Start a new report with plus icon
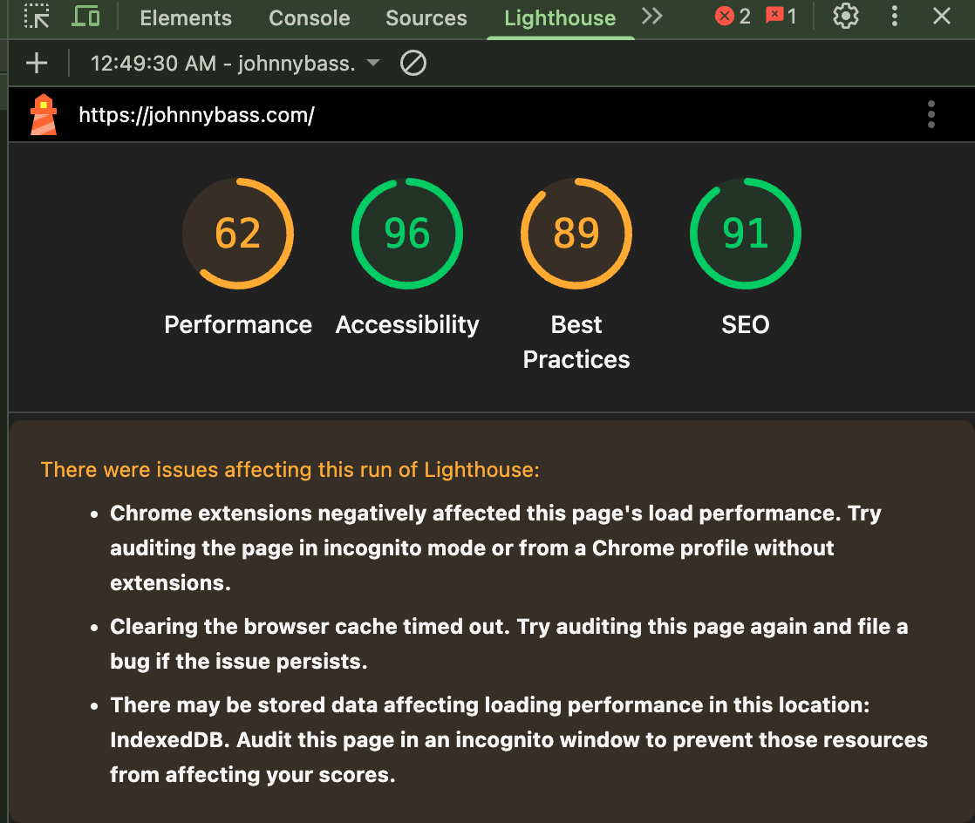Screen dimensions: 975x823 [37, 63]
